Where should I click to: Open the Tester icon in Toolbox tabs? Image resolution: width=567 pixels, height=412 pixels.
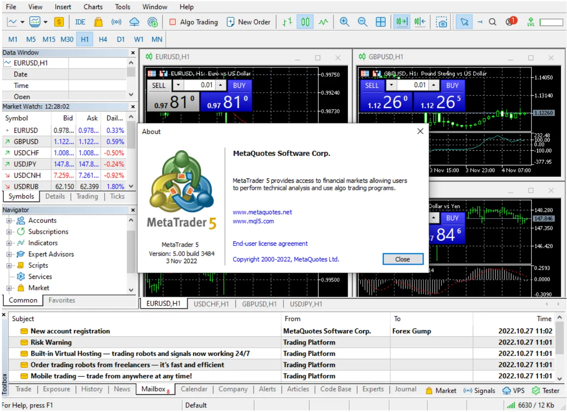point(536,391)
